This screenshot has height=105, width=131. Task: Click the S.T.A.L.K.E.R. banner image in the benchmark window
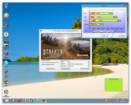65,46
